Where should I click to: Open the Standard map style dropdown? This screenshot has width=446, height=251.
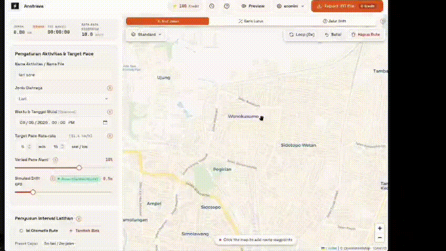(146, 34)
